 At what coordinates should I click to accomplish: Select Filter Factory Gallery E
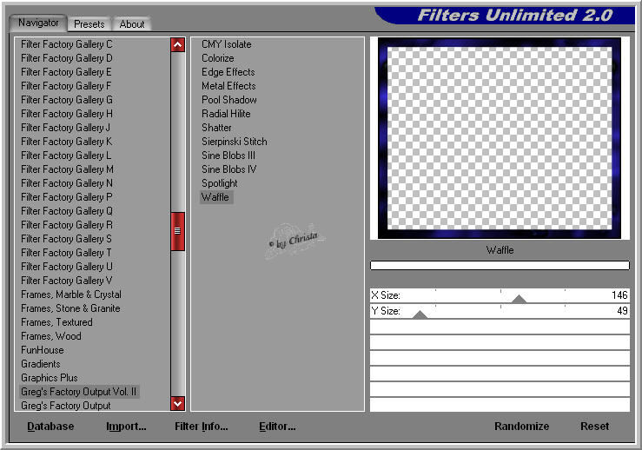tap(66, 72)
